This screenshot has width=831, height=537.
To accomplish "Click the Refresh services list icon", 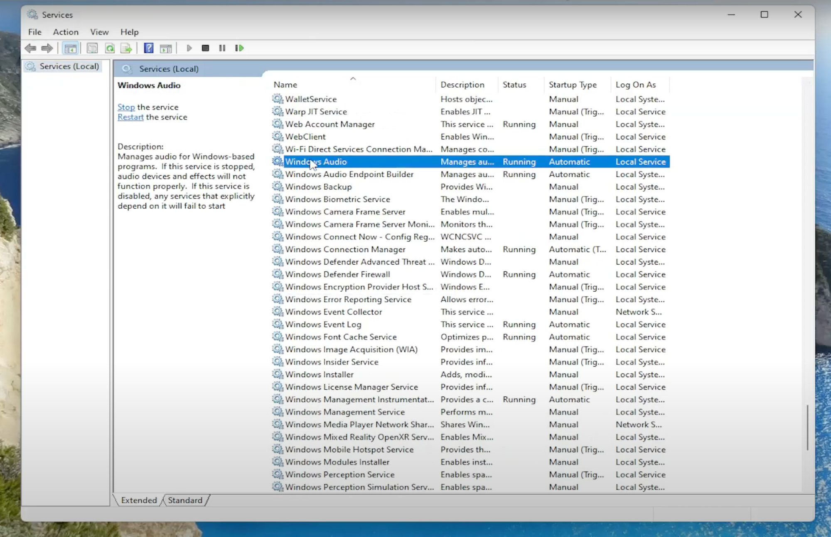I will (x=110, y=48).
